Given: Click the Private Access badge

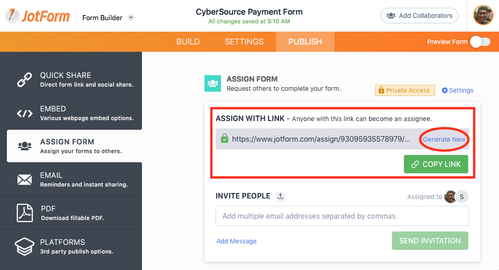Looking at the screenshot, I should (x=405, y=90).
